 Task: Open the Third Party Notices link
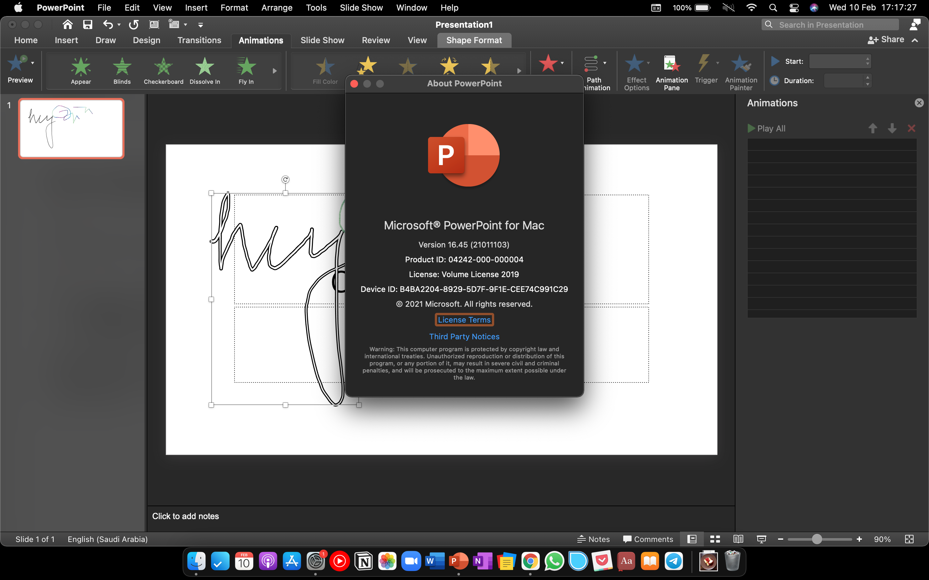[x=464, y=336]
